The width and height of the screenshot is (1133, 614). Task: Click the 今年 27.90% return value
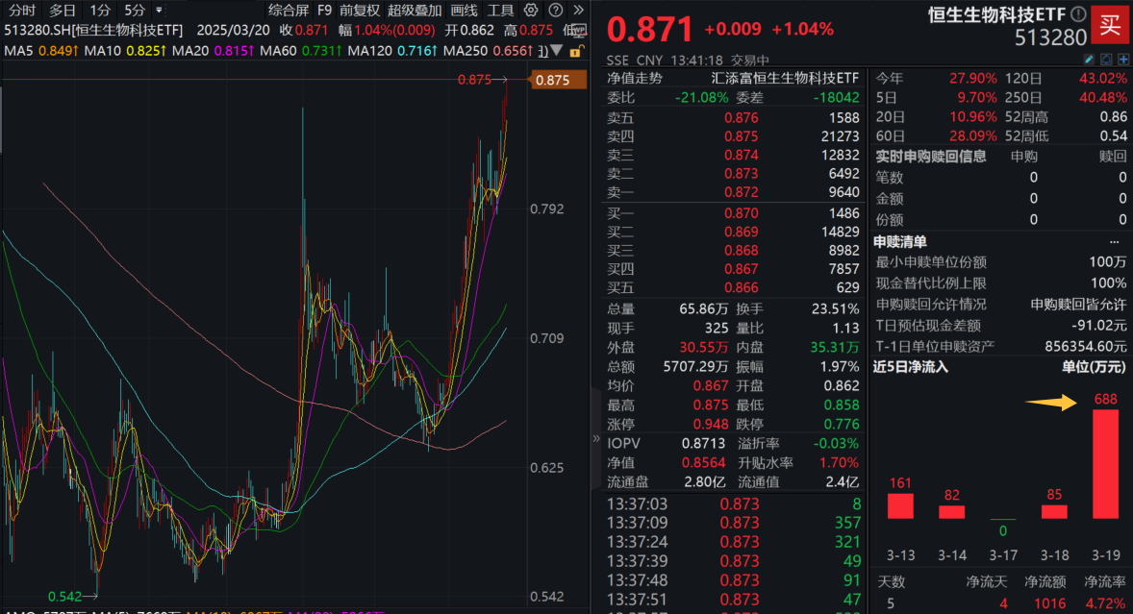pos(972,79)
